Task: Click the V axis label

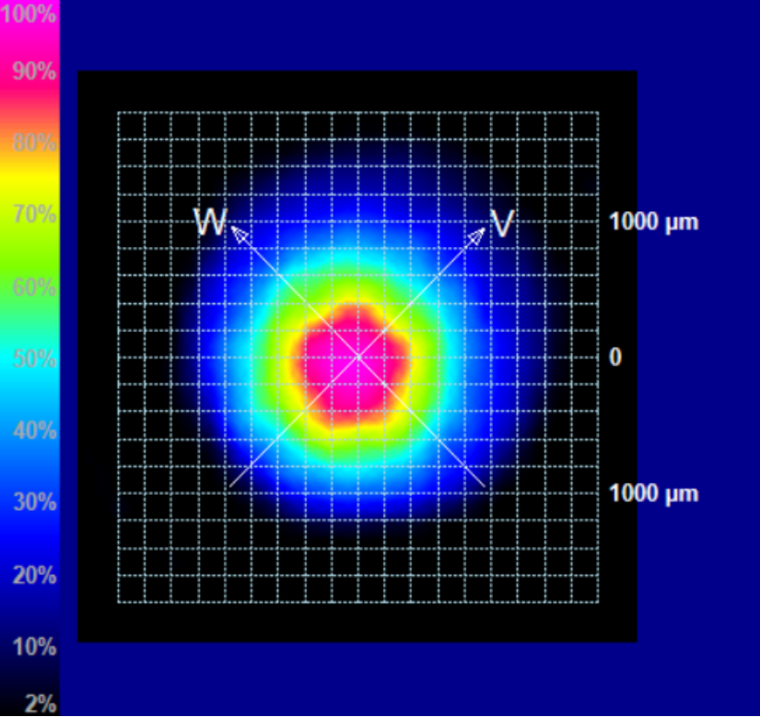Action: click(502, 223)
